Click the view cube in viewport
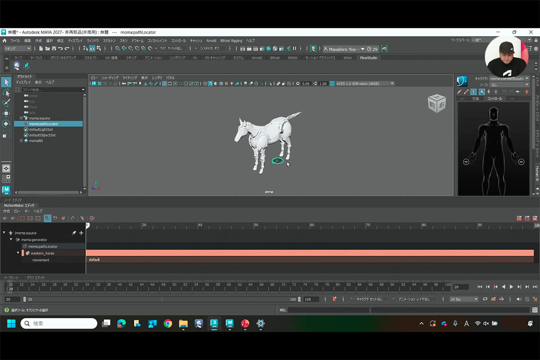Image resolution: width=540 pixels, height=360 pixels. (x=436, y=104)
